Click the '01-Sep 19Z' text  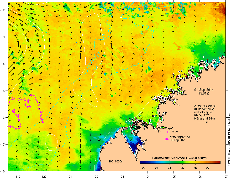click(201, 115)
